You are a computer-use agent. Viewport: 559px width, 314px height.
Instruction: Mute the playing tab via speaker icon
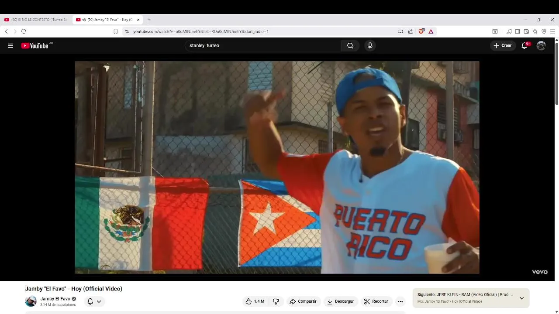click(83, 20)
